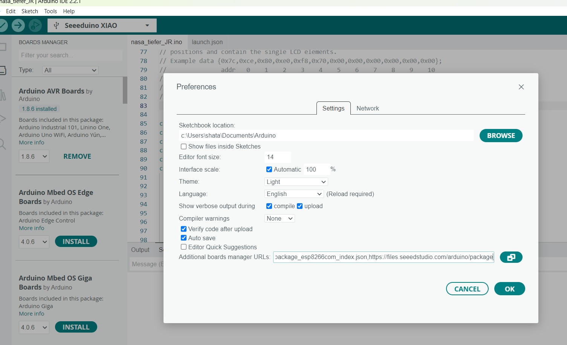This screenshot has height=345, width=567.
Task: Open More info for Arduino AVR Boards
Action: click(32, 143)
